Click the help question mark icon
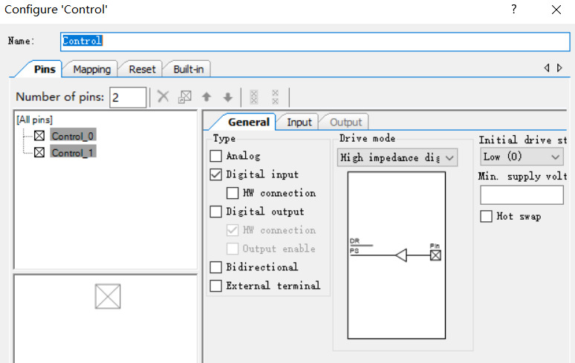The image size is (575, 363). [513, 10]
